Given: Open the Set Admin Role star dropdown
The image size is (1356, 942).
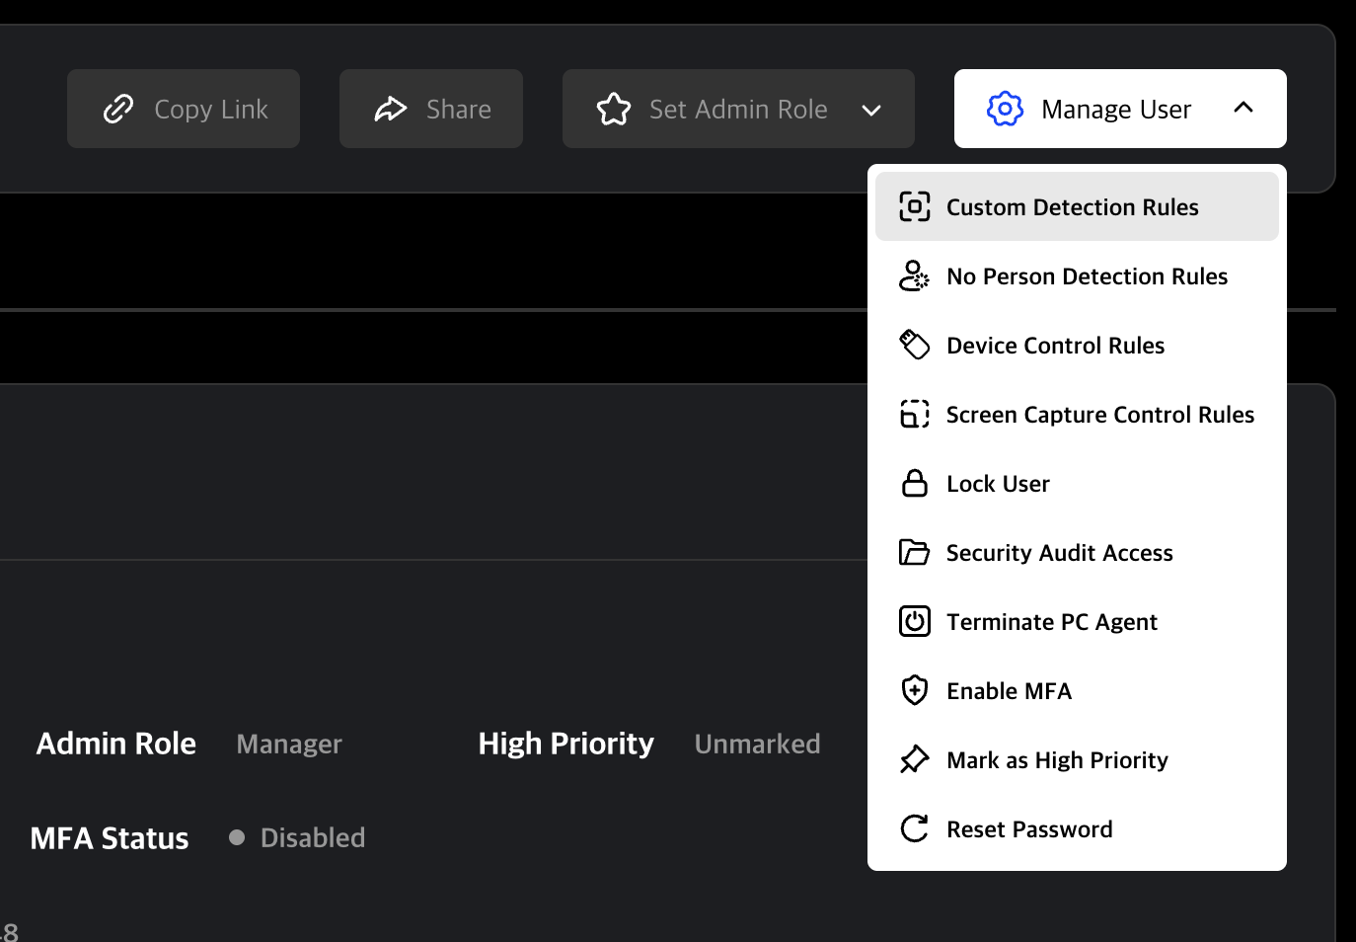Looking at the screenshot, I should (x=614, y=110).
